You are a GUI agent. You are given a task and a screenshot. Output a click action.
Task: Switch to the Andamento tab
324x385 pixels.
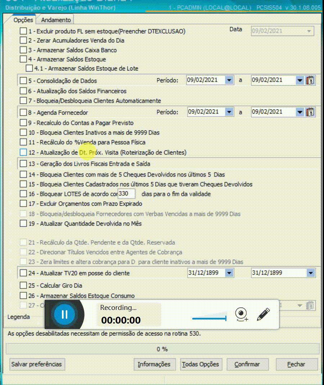point(56,20)
